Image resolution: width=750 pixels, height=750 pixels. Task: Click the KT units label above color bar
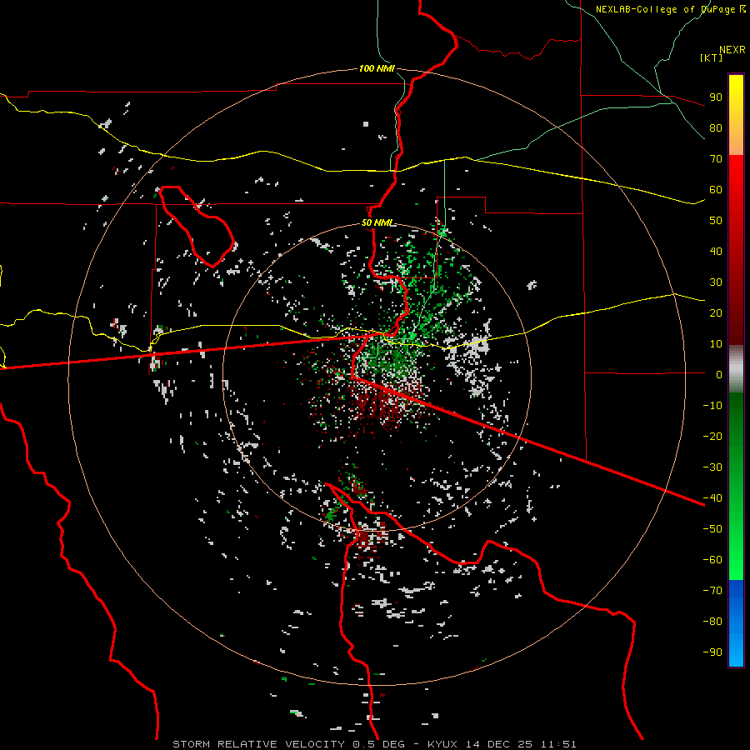pyautogui.click(x=711, y=57)
